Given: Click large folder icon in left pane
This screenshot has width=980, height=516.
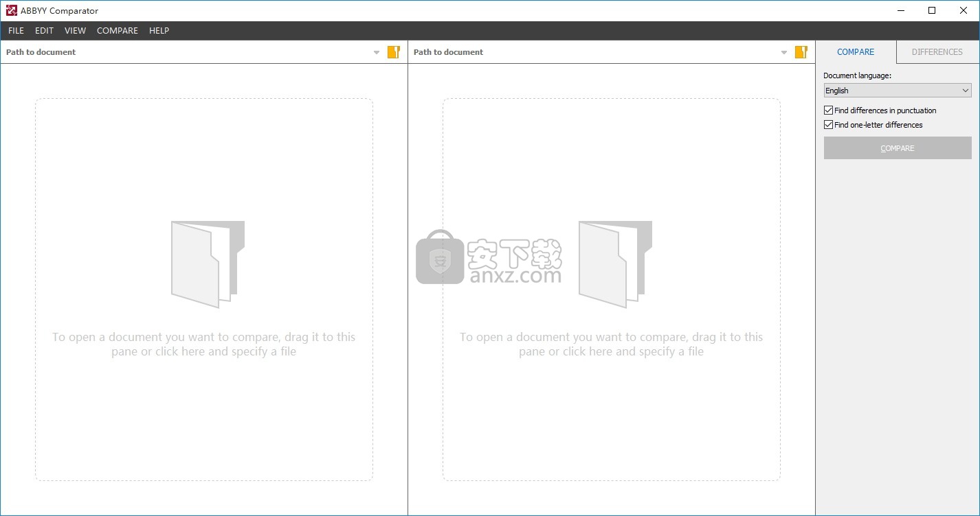Looking at the screenshot, I should coord(208,264).
